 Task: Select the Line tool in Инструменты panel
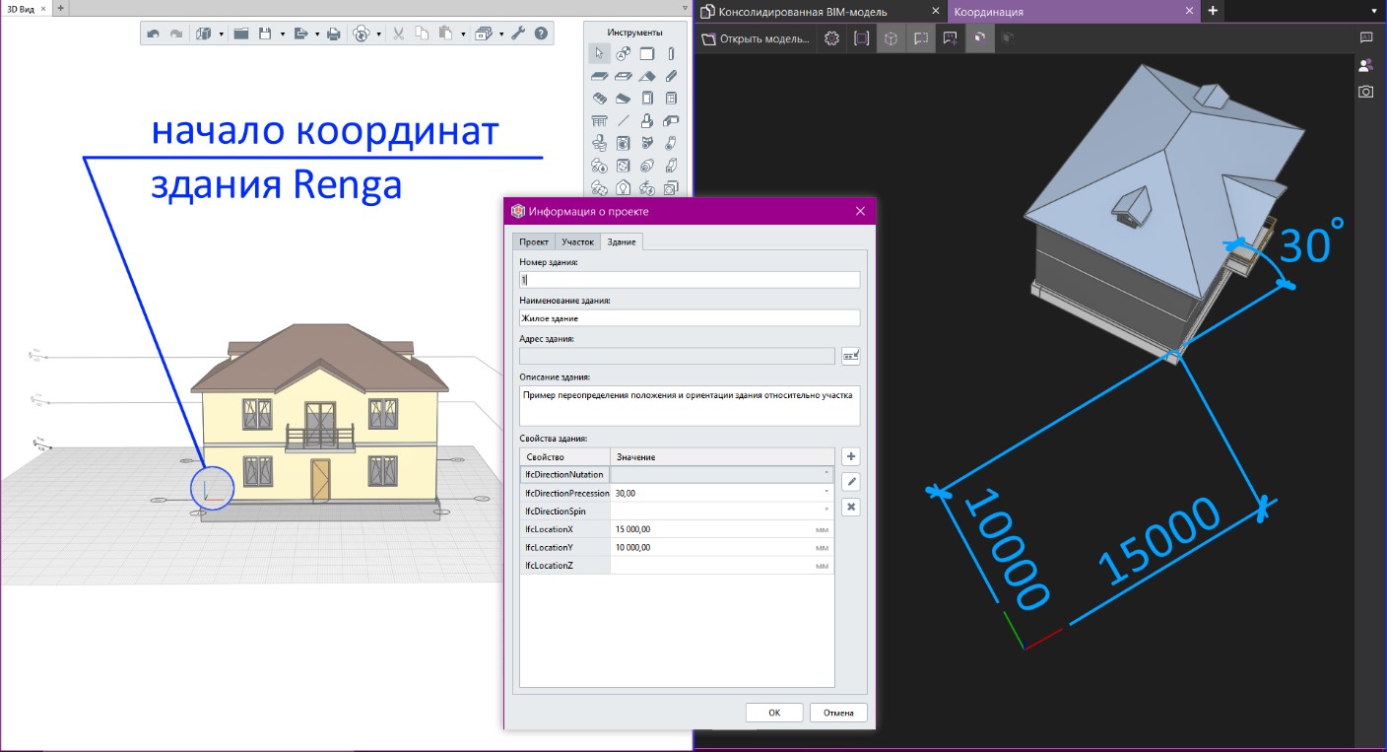click(x=624, y=121)
